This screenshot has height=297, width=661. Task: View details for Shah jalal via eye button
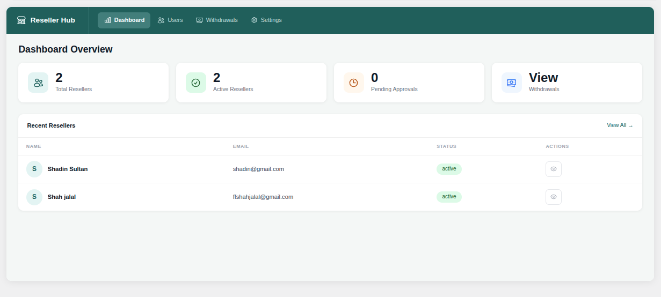pyautogui.click(x=554, y=197)
